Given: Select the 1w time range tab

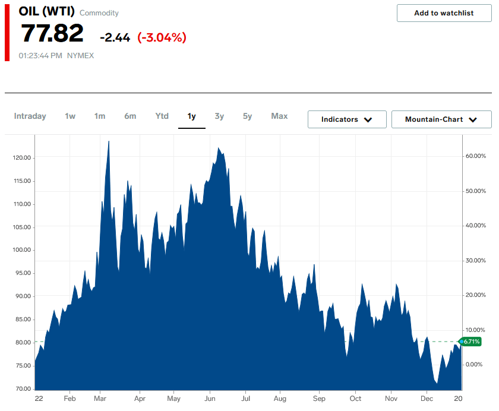Looking at the screenshot, I should point(70,116).
